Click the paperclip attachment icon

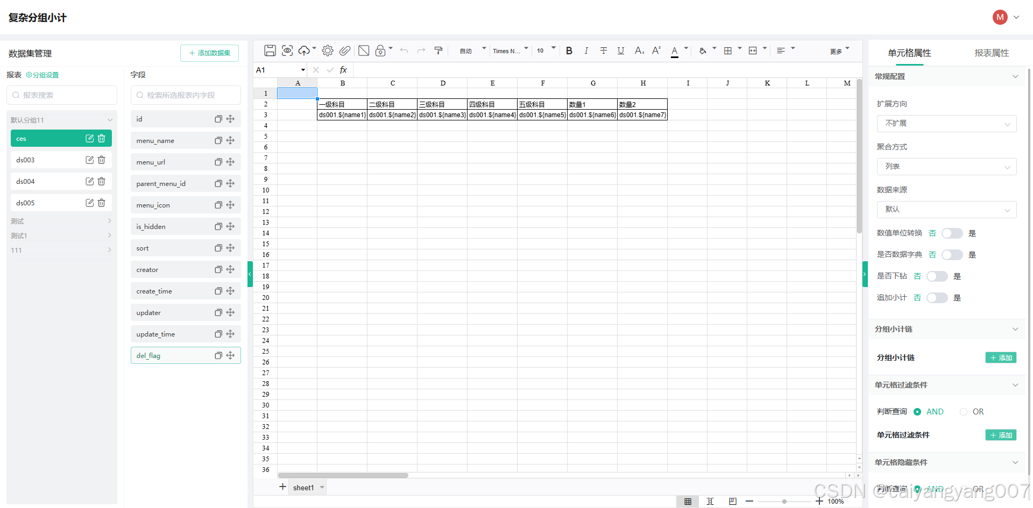pyautogui.click(x=345, y=51)
